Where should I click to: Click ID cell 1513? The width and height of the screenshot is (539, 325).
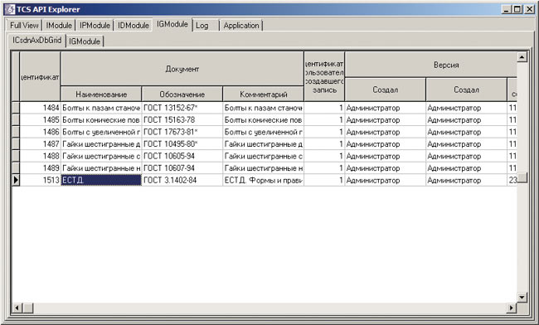[41, 180]
